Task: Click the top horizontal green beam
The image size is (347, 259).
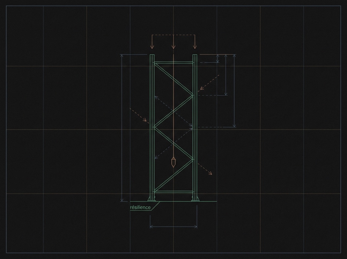Action: (173, 63)
